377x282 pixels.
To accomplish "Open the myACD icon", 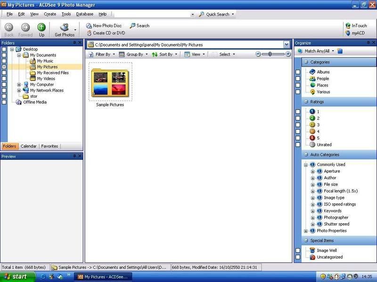I will click(348, 33).
